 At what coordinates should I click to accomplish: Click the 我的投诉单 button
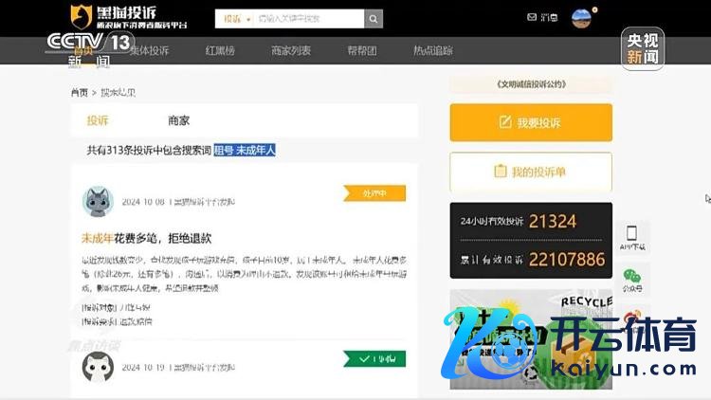click(530, 172)
